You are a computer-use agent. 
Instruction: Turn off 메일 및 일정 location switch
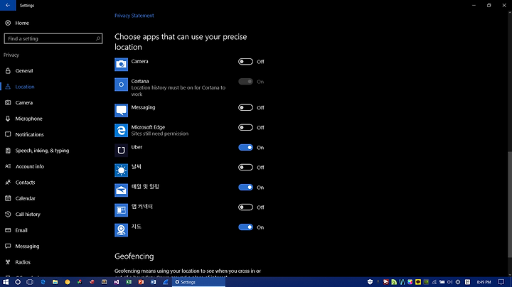point(245,188)
